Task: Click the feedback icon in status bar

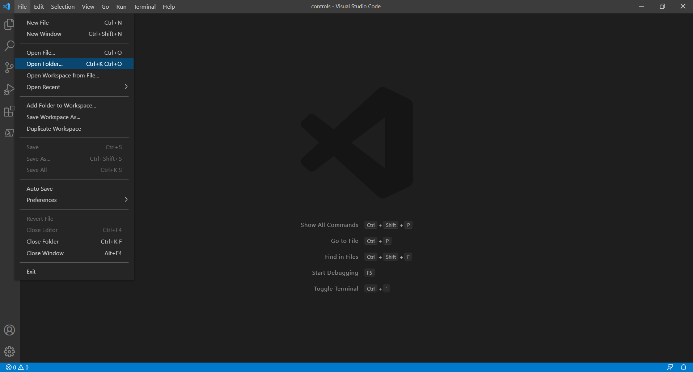Action: (670, 367)
